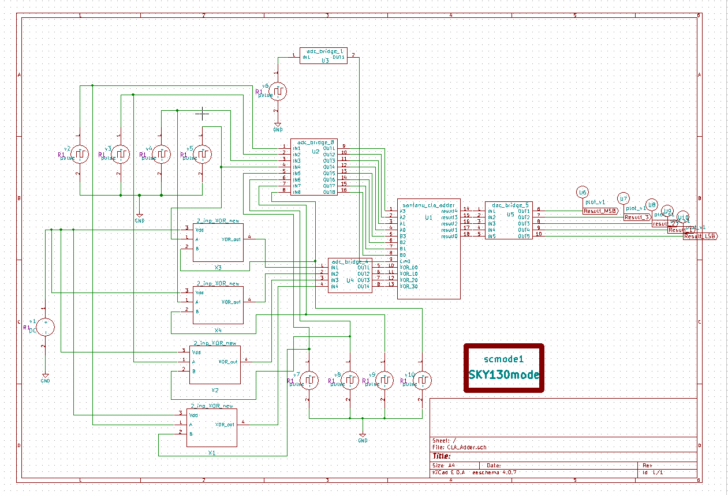This screenshot has width=728, height=495.
Task: Click the plot_v1 block U10
Action: [x=683, y=217]
